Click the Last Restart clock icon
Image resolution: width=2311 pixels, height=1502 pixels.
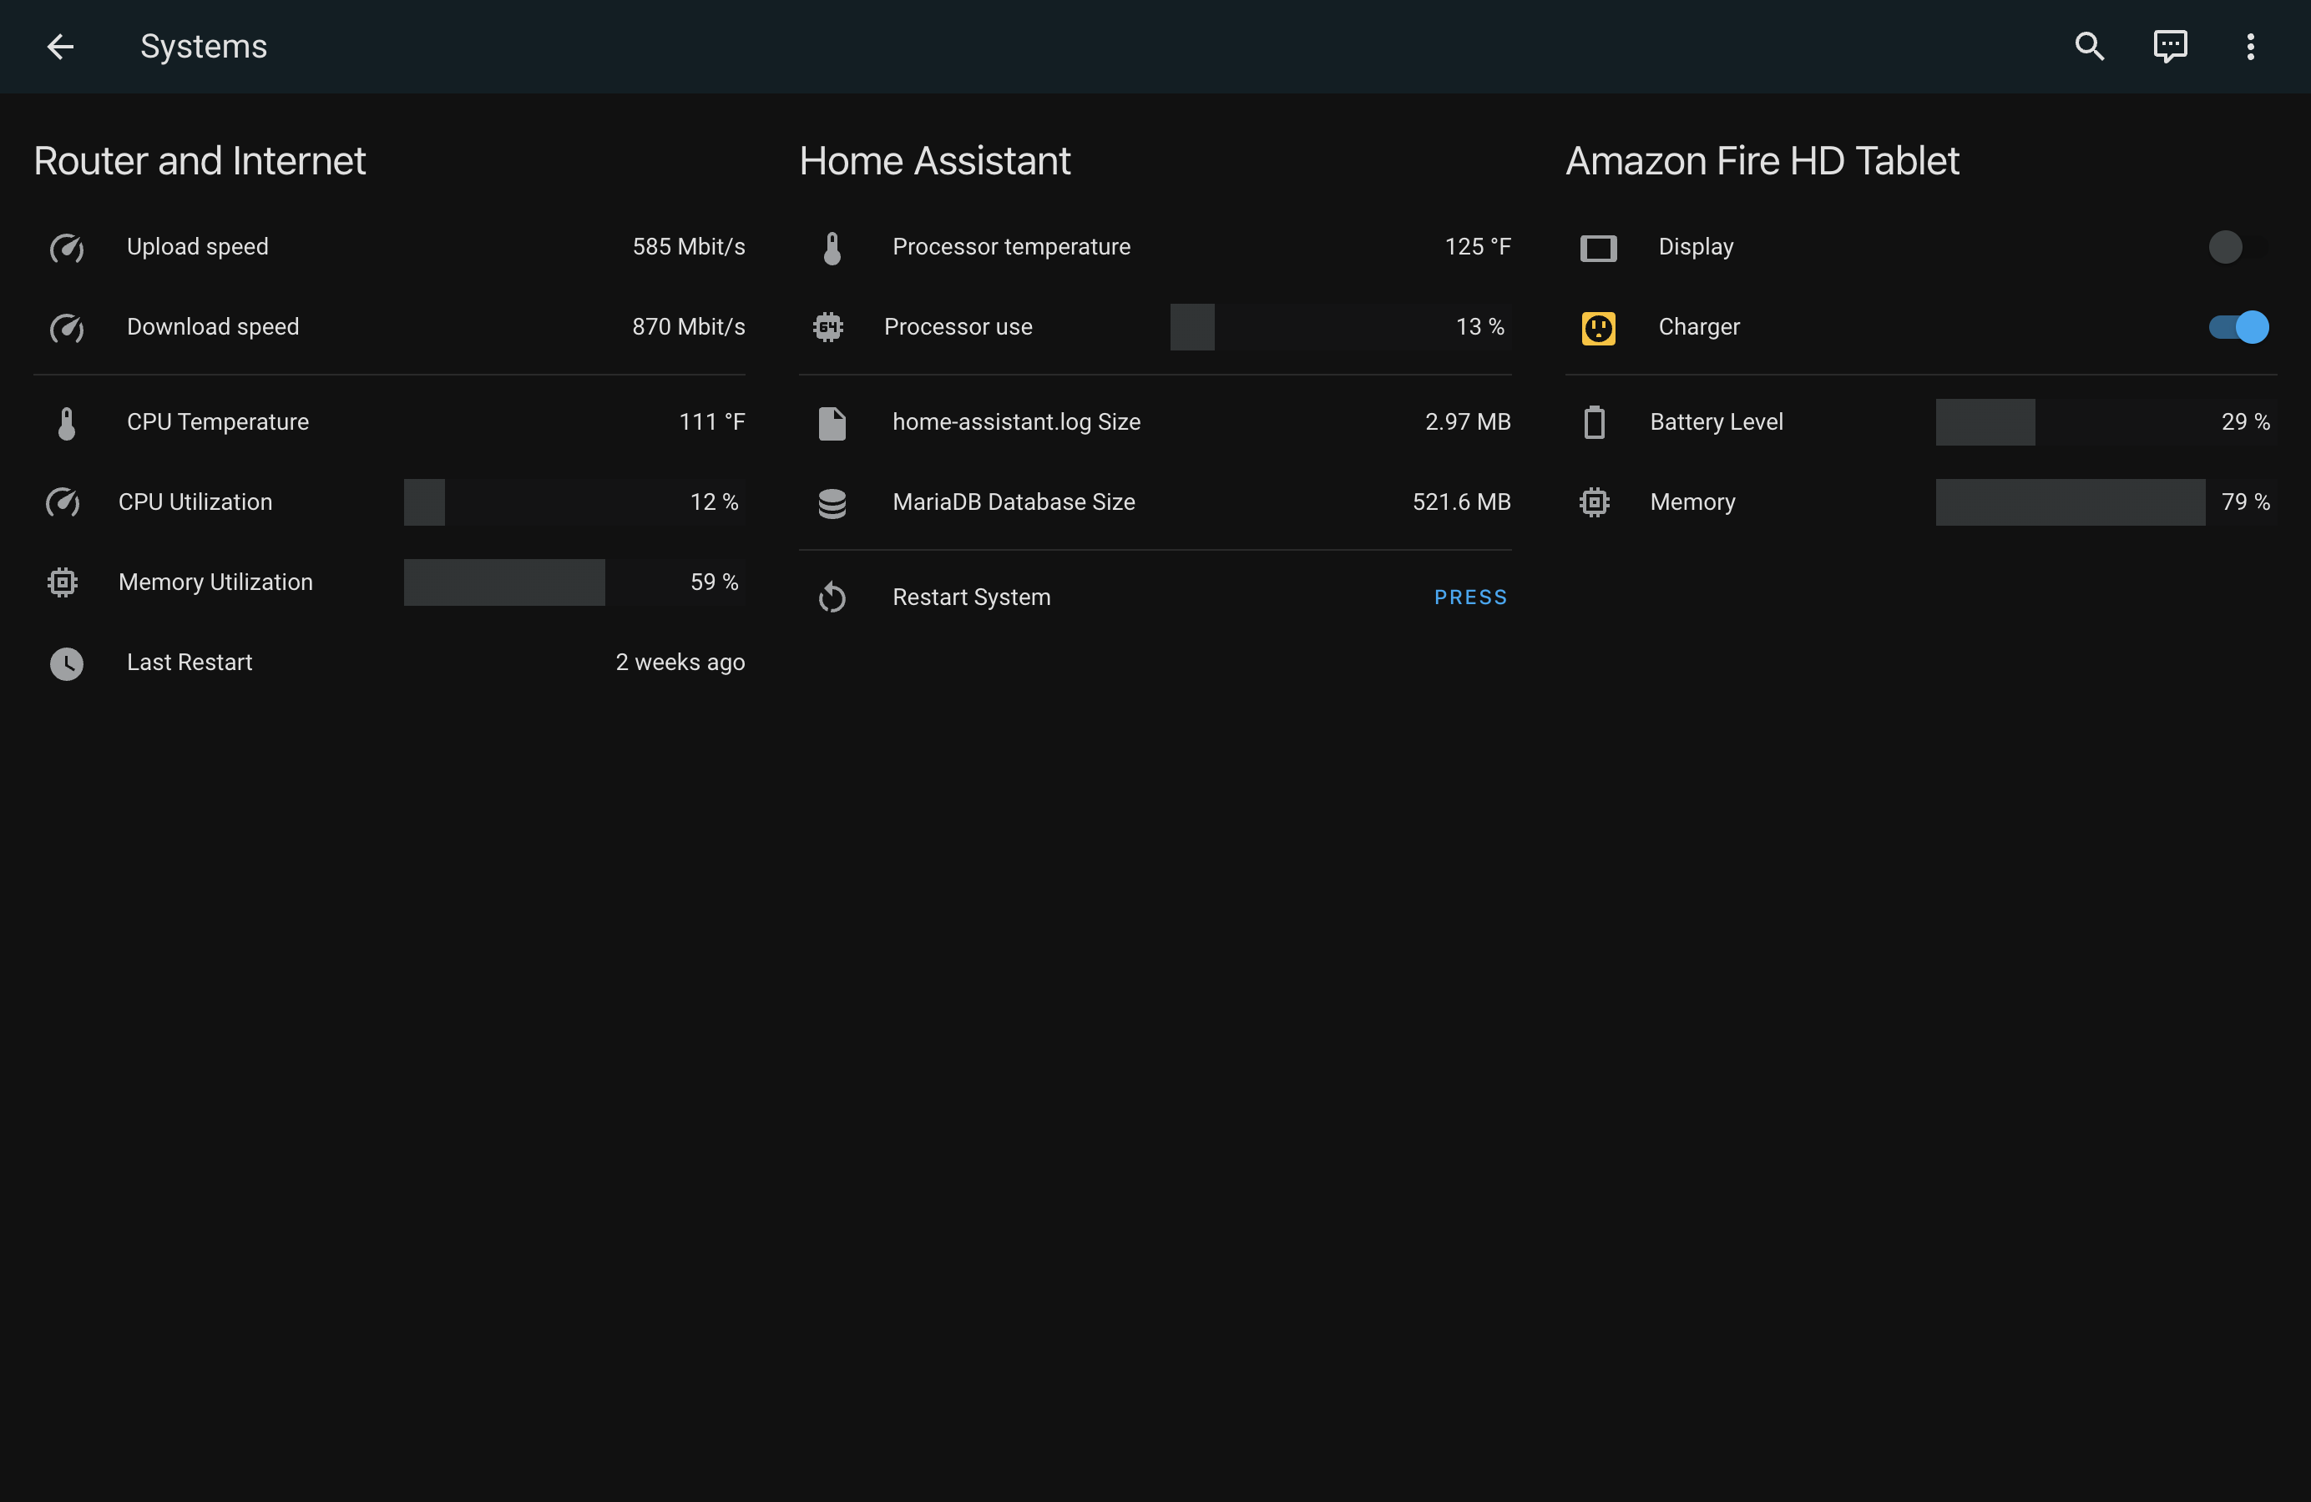click(x=66, y=663)
